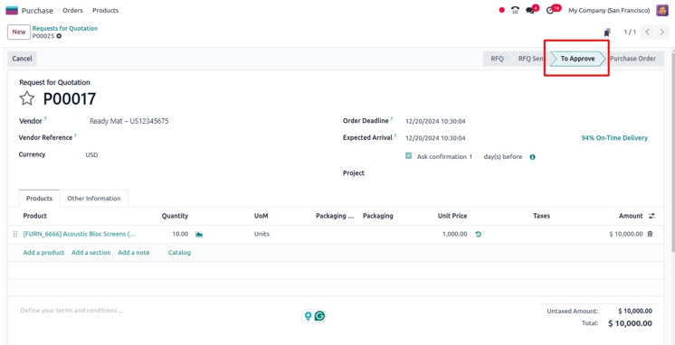The image size is (675, 345).
Task: Click the red recording status dot
Action: tap(502, 10)
